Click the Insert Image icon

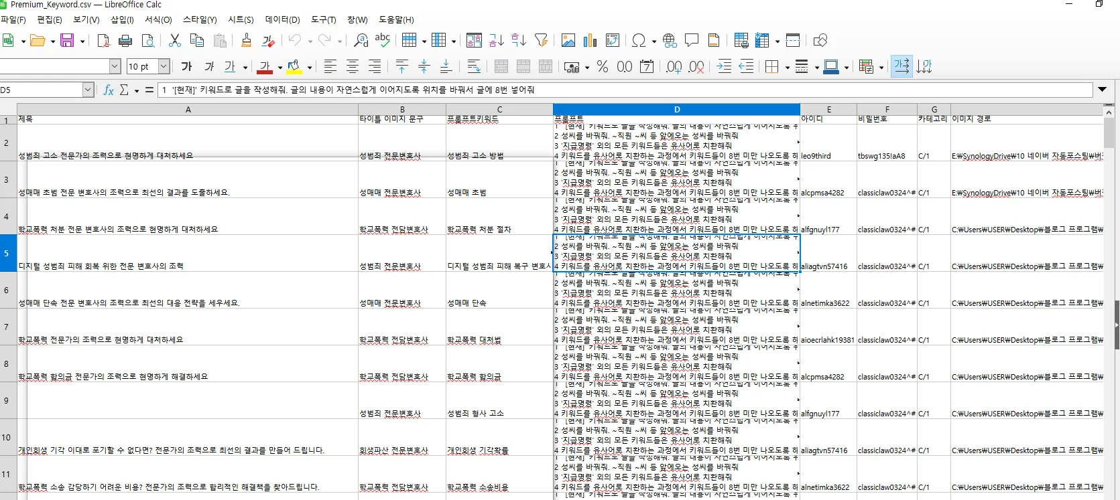coord(568,41)
